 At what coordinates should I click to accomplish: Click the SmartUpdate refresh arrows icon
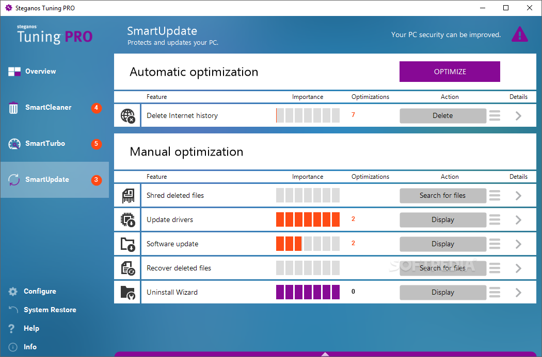coord(14,180)
